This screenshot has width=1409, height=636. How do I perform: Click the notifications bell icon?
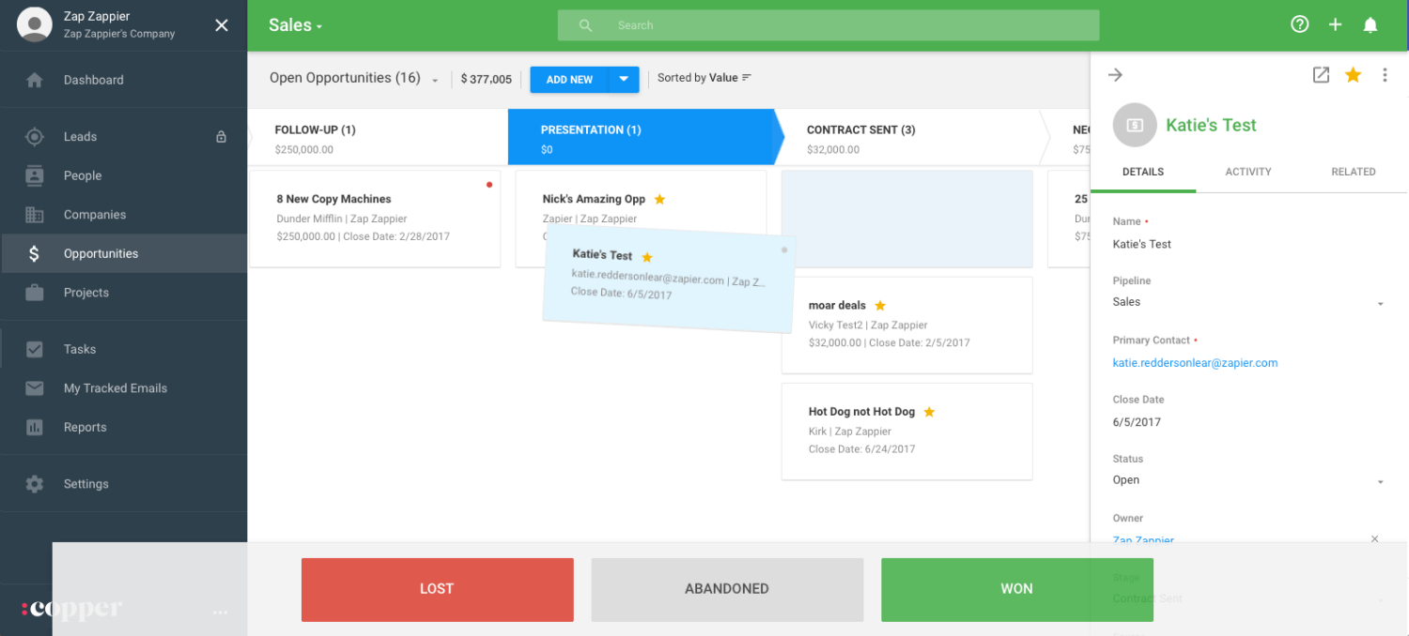coord(1370,24)
